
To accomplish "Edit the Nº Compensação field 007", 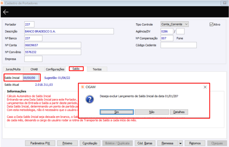I will [x=167, y=38].
